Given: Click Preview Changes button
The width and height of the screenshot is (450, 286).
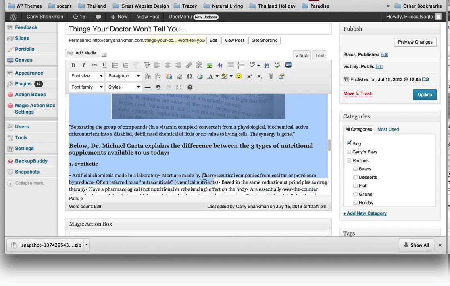Looking at the screenshot, I should click(415, 42).
